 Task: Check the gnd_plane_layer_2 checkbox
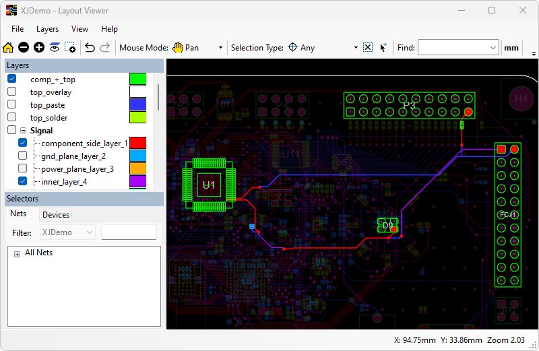click(23, 156)
